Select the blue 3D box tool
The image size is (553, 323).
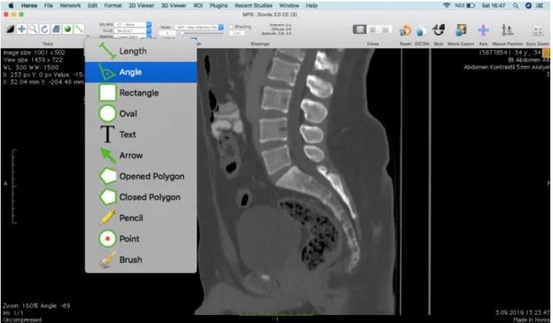55,29
